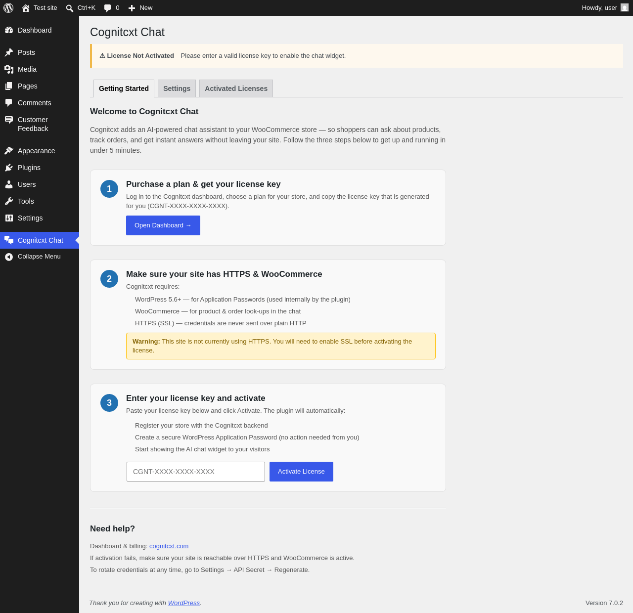Click the License Not Activated notice text
Screen dimensions: 633x613
(137, 56)
